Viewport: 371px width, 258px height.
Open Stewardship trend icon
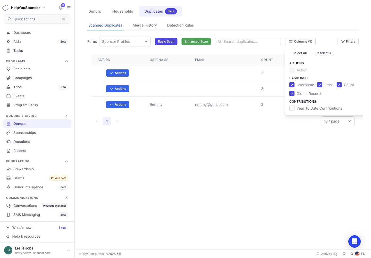tap(9, 169)
